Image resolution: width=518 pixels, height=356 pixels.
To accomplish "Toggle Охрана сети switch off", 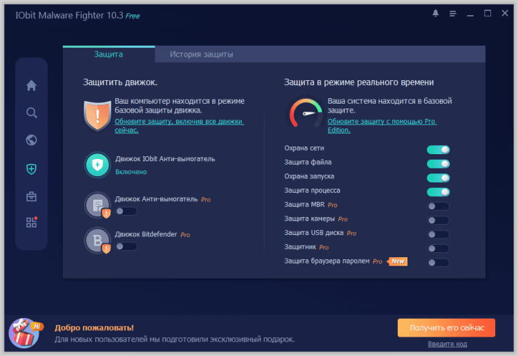I will (x=438, y=150).
